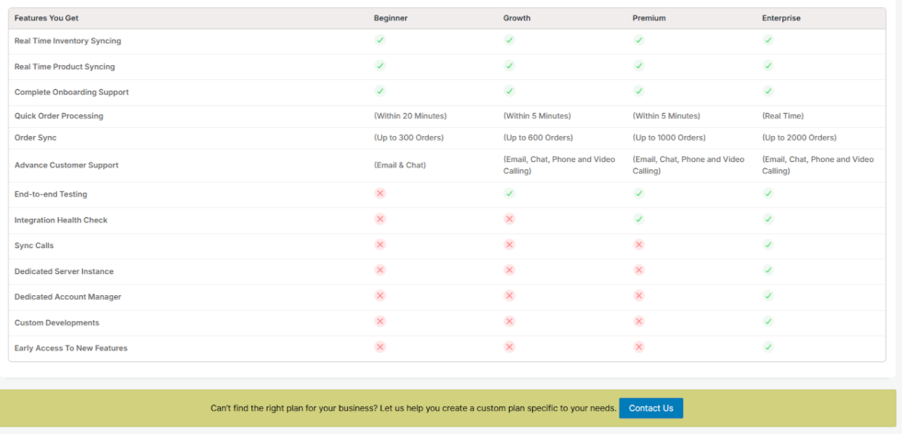Click Beginner red cross for Custom Developments
This screenshot has width=902, height=434.
pyautogui.click(x=380, y=322)
